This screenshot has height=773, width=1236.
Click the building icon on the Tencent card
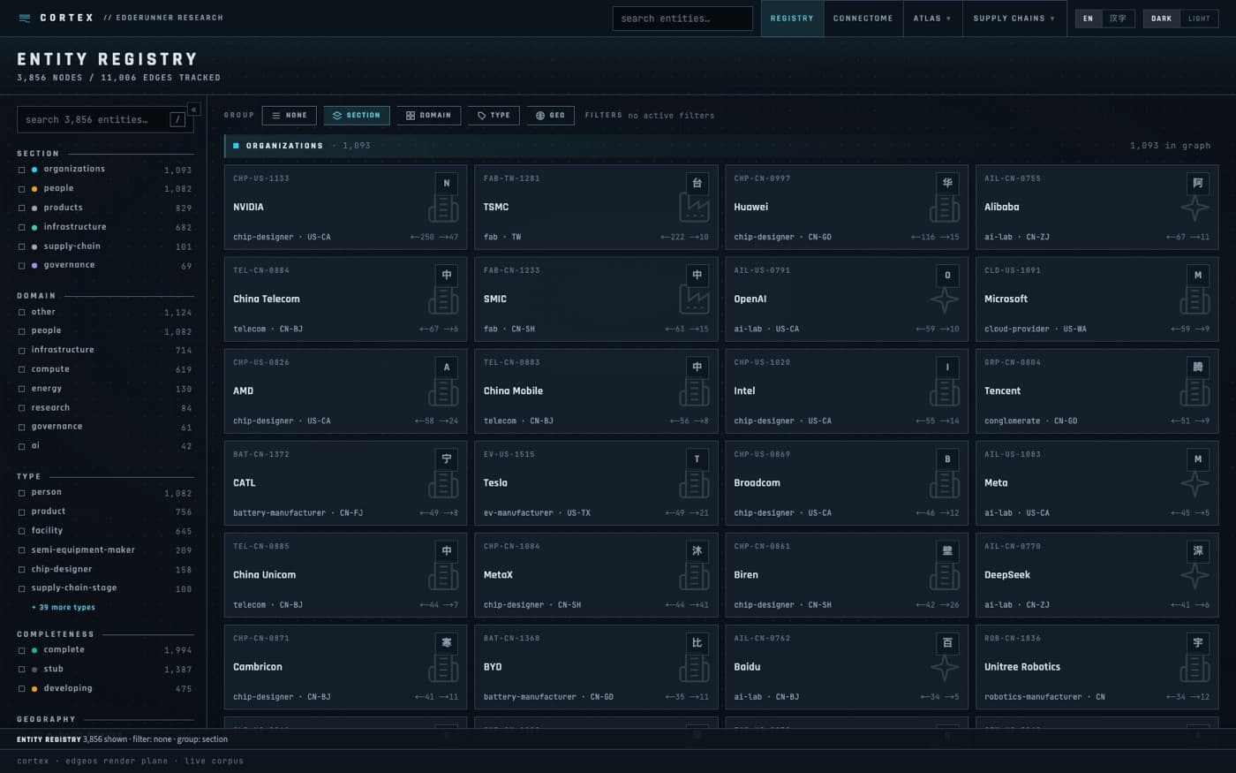pyautogui.click(x=1195, y=392)
